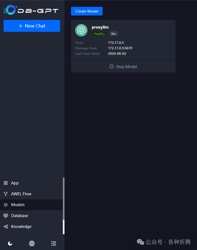Viewport: 197px width, 250px height.
Task: Open the Knowledge section
Action: (32, 226)
